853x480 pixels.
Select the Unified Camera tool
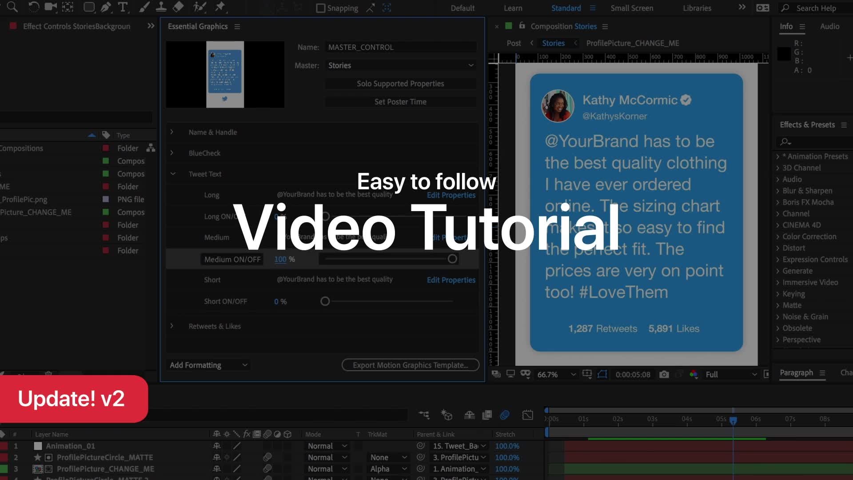coord(51,7)
